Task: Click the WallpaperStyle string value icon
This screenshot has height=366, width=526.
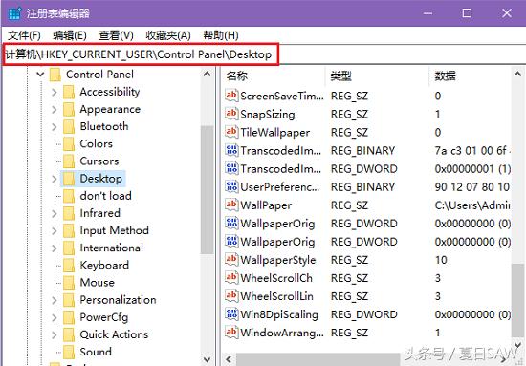Action: tap(231, 259)
